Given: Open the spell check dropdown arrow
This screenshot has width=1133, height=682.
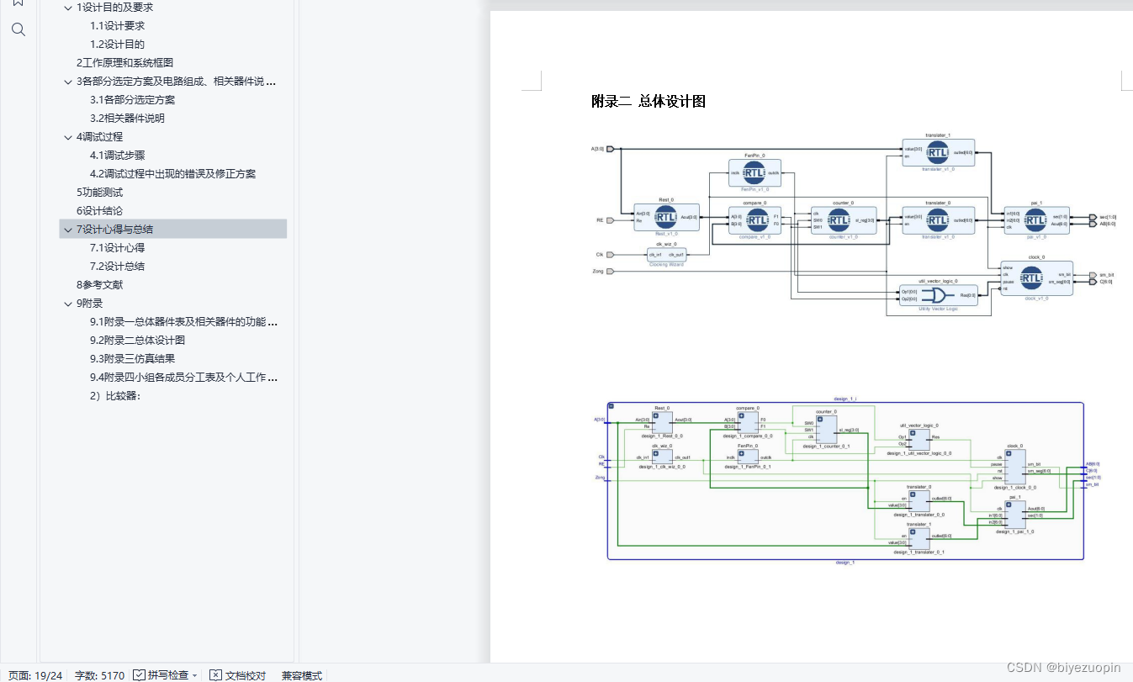Looking at the screenshot, I should pyautogui.click(x=194, y=675).
